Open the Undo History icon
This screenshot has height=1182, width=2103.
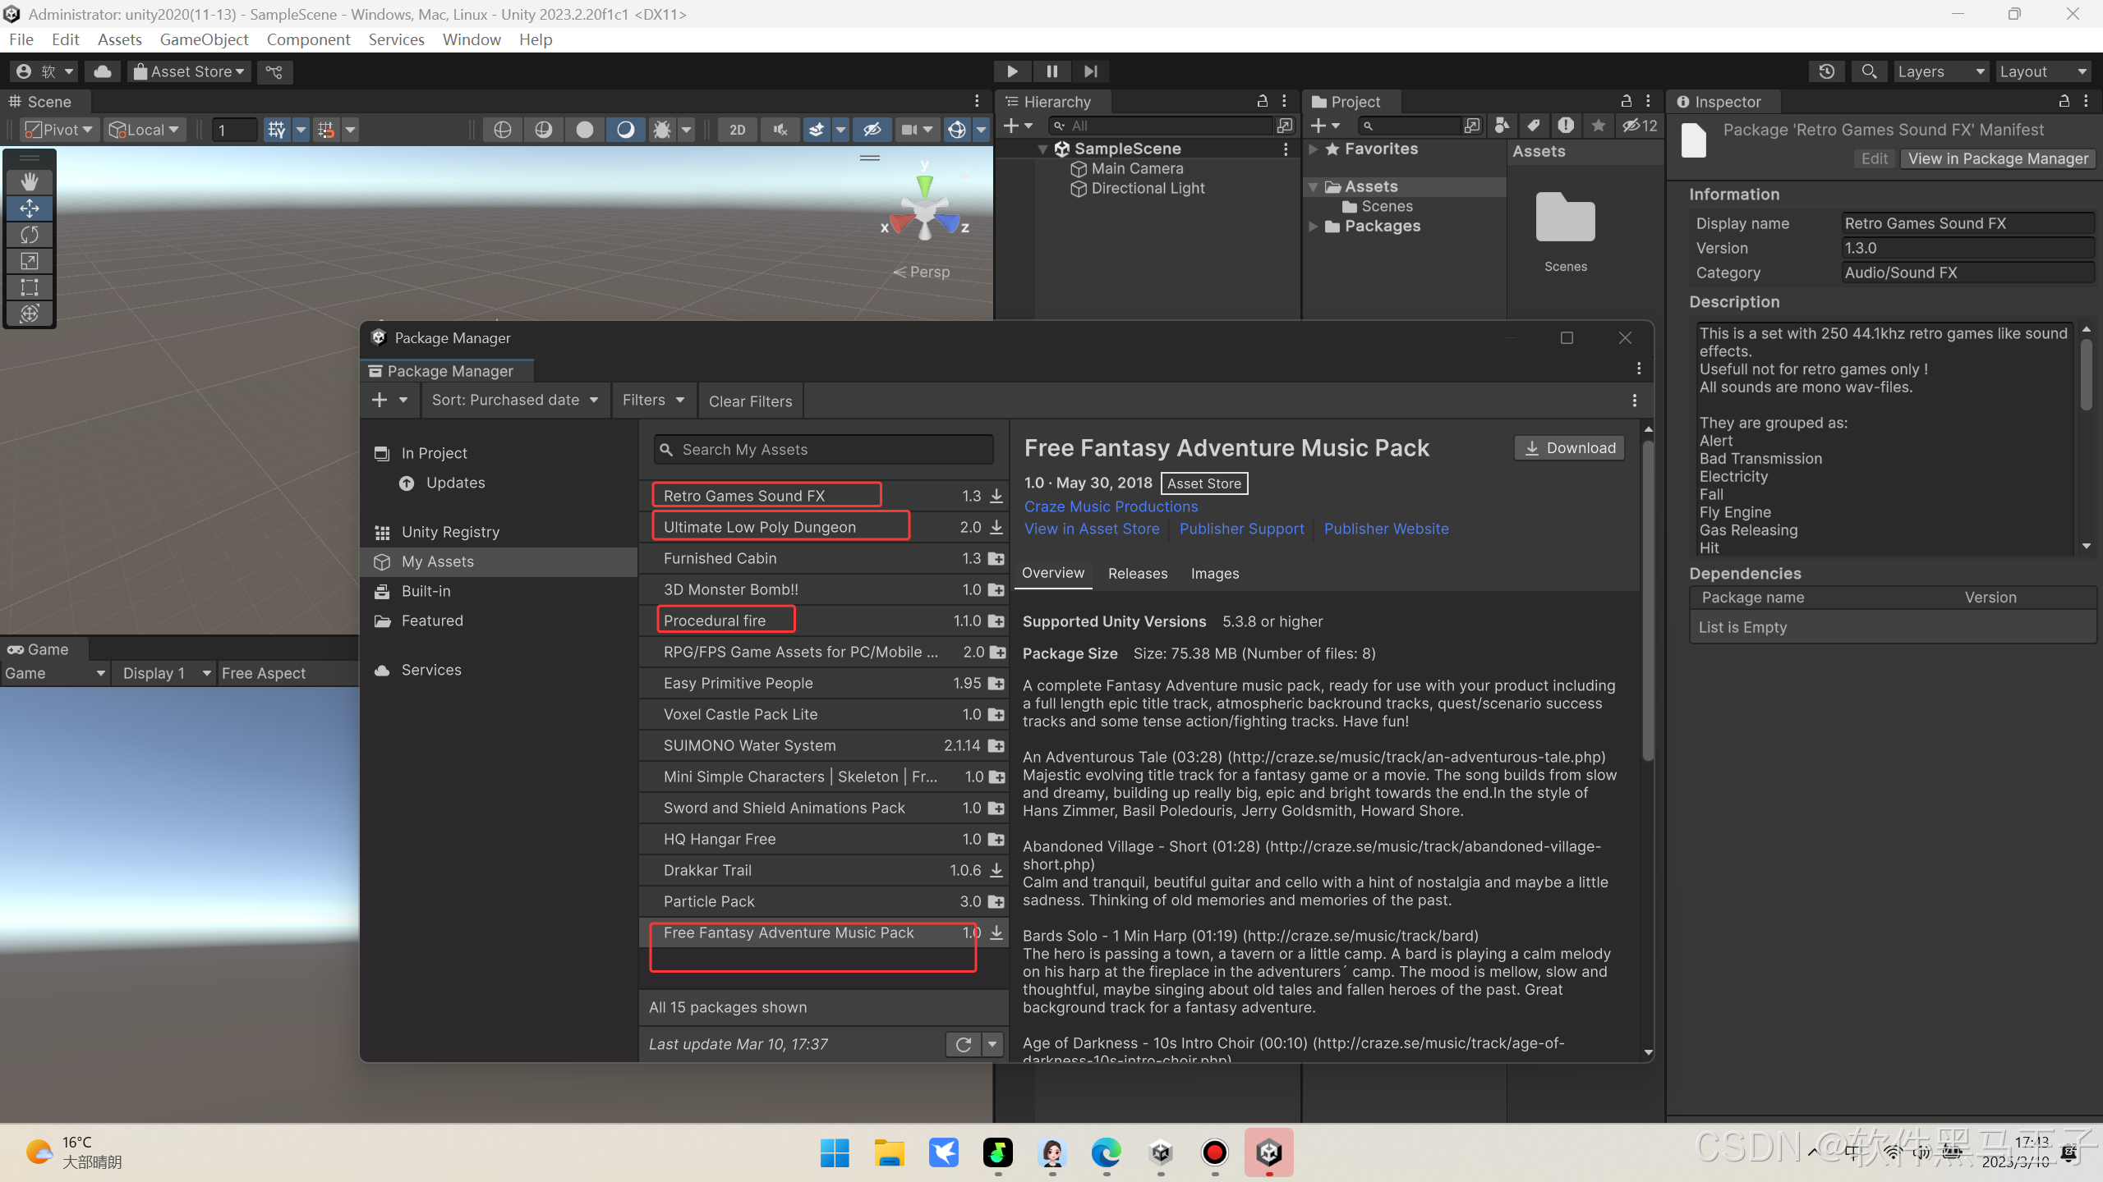click(1826, 71)
